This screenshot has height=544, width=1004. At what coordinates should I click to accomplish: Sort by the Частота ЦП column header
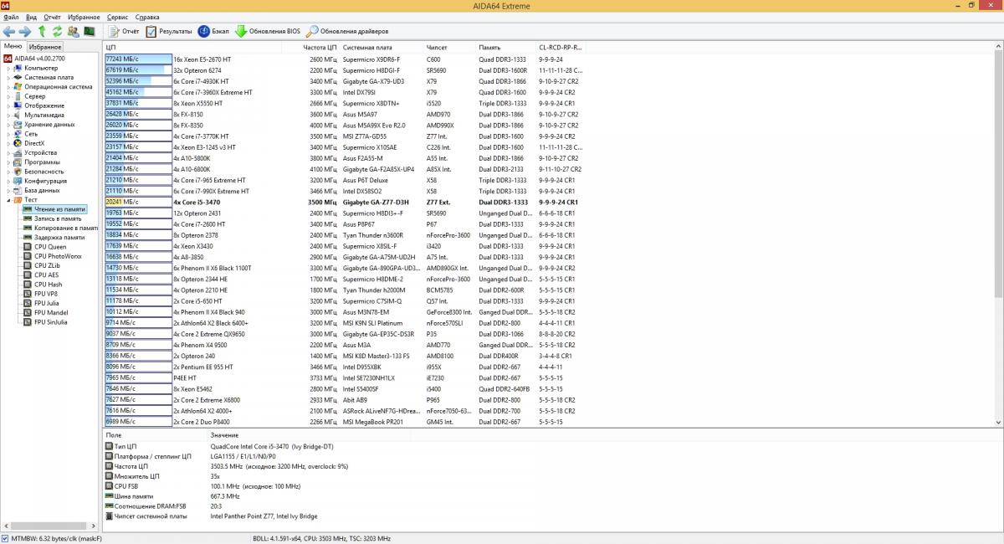click(320, 48)
